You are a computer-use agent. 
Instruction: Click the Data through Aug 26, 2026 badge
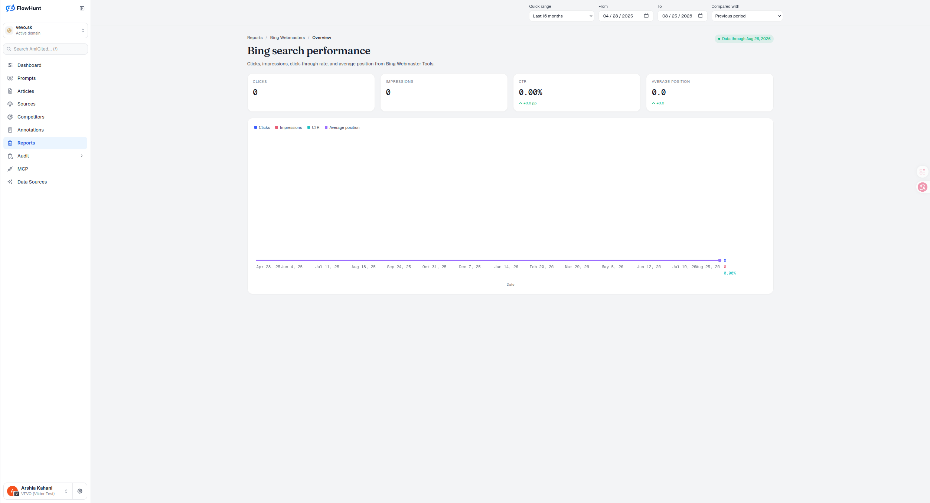[744, 39]
